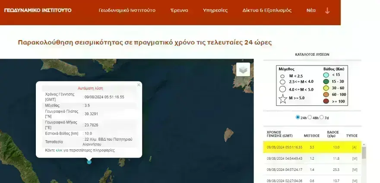The width and height of the screenshot is (380, 183).
Task: Close the earthquake info popup
Action: coord(139,85)
